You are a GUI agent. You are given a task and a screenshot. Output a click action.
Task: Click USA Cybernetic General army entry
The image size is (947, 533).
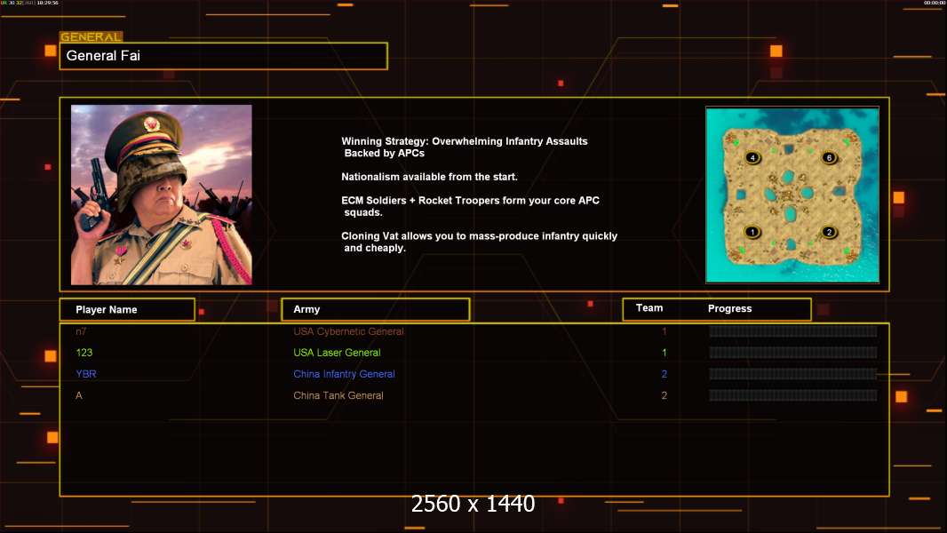[x=348, y=331]
